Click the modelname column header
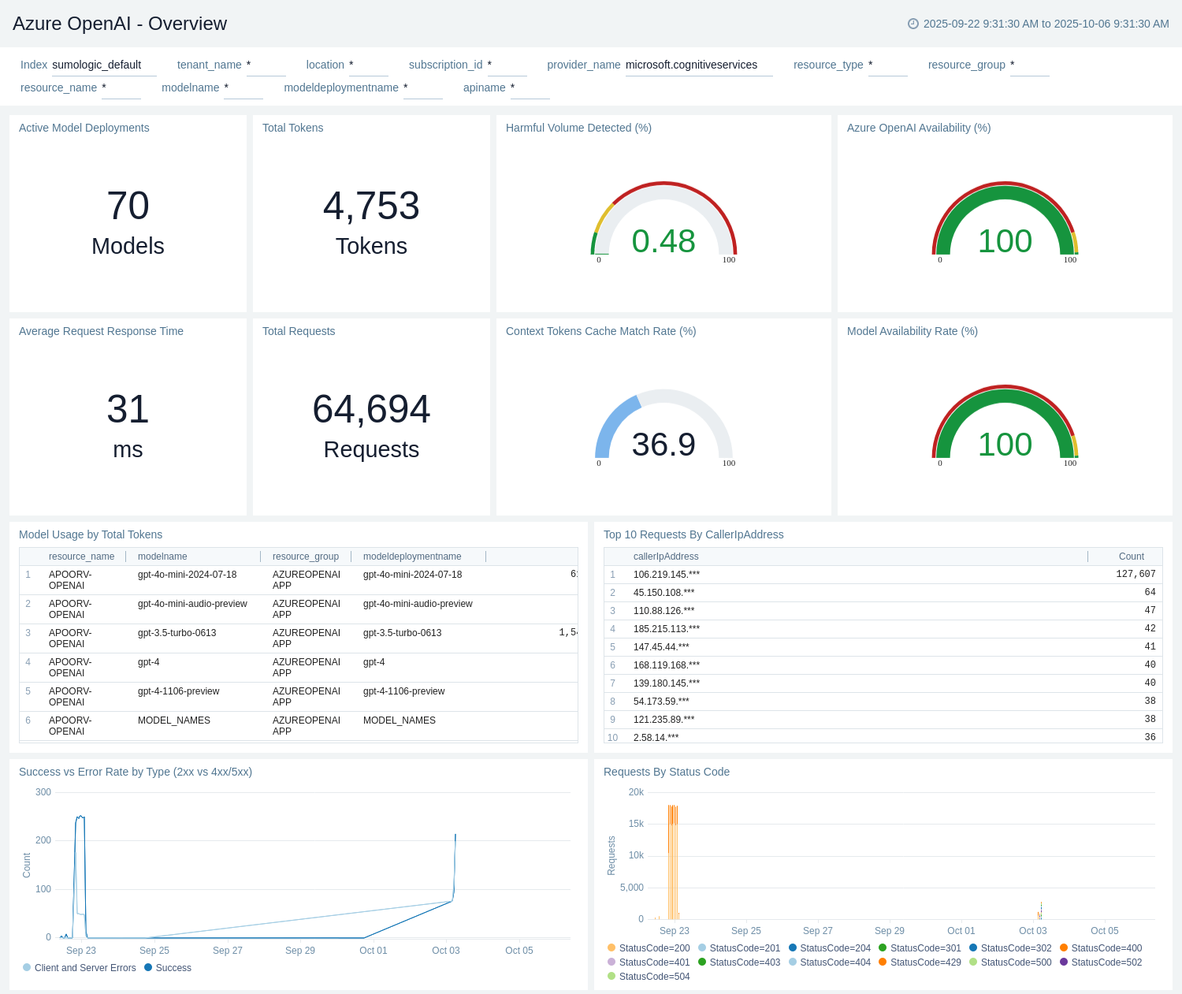 coord(162,557)
